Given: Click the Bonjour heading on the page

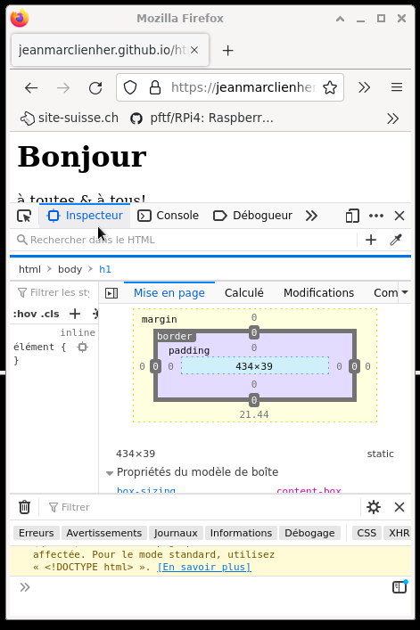Looking at the screenshot, I should 82,157.
